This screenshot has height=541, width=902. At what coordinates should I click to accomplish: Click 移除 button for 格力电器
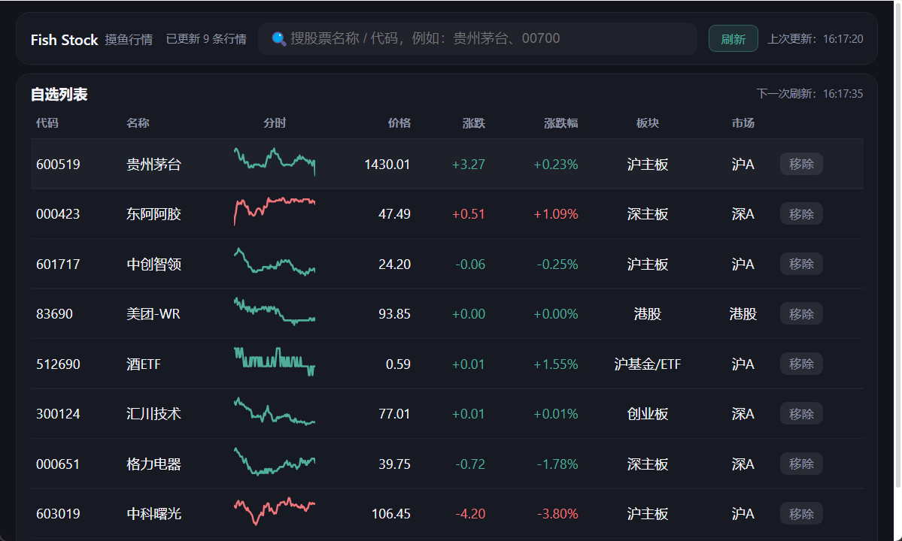pyautogui.click(x=801, y=464)
